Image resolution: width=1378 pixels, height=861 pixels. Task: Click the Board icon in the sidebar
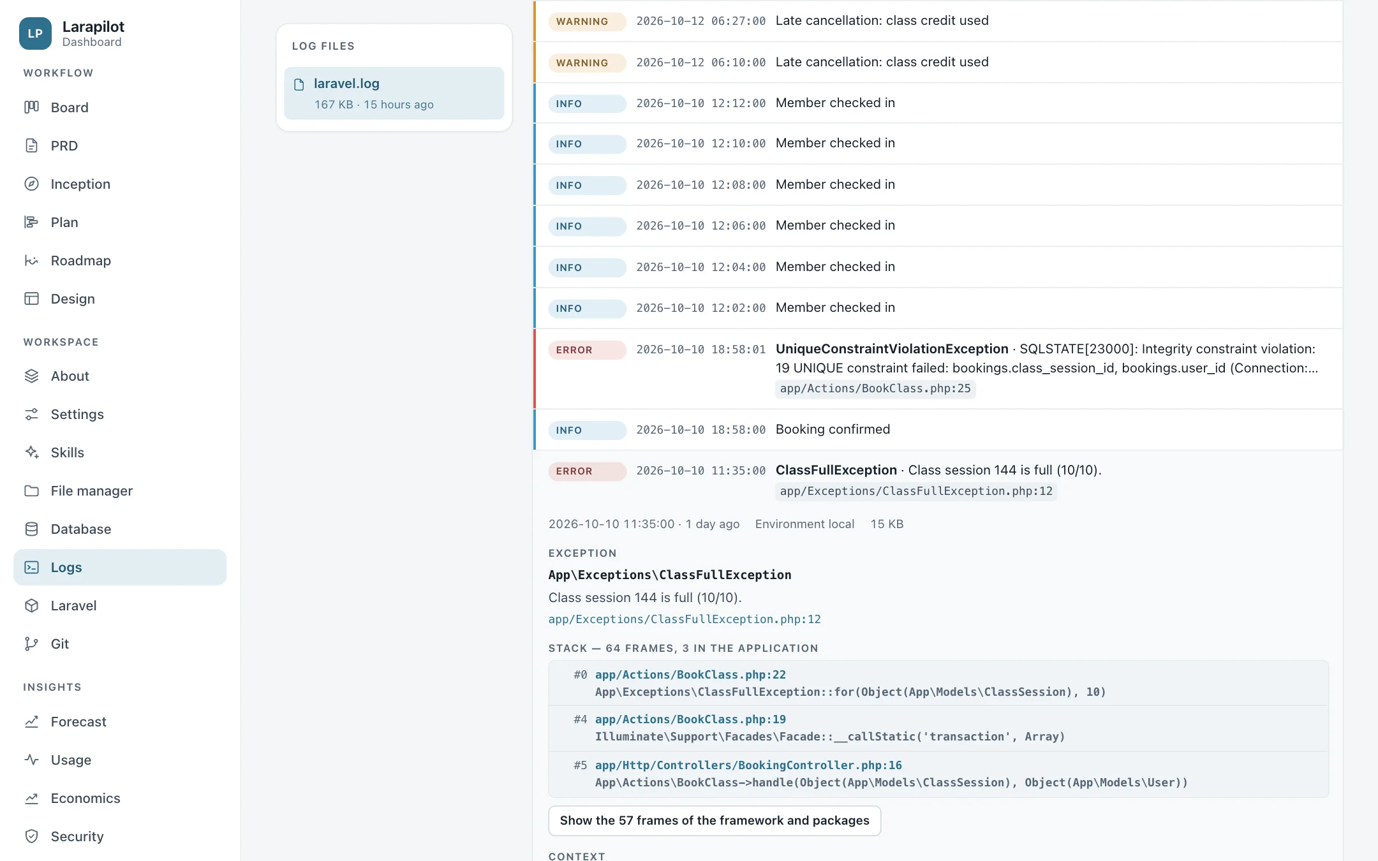(31, 107)
